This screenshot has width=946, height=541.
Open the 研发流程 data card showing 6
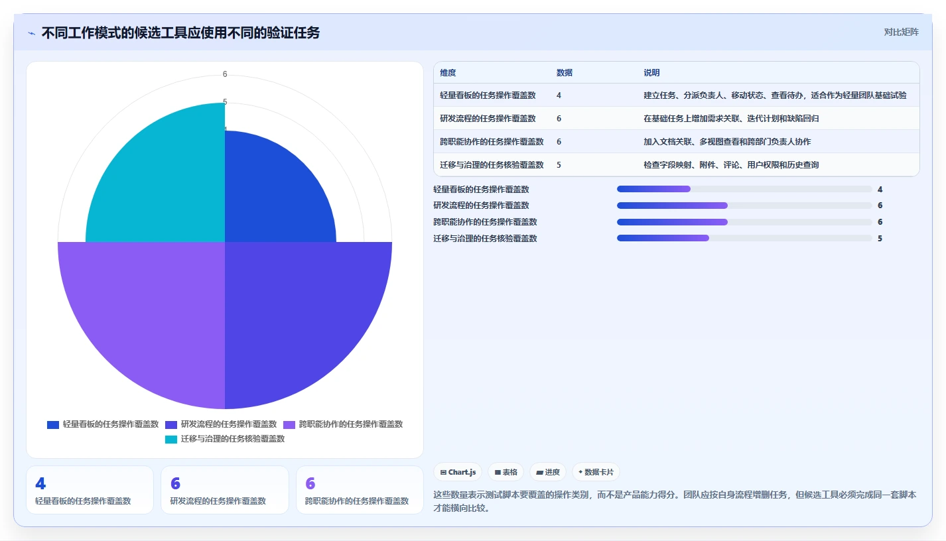pyautogui.click(x=225, y=490)
